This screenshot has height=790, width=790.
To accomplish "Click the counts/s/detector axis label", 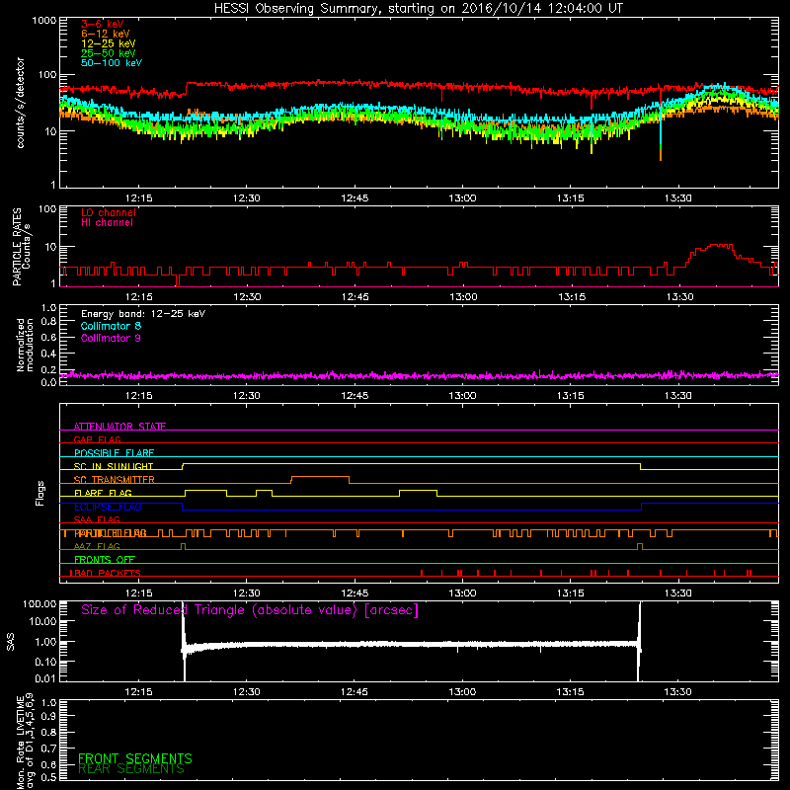I will pos(21,103).
